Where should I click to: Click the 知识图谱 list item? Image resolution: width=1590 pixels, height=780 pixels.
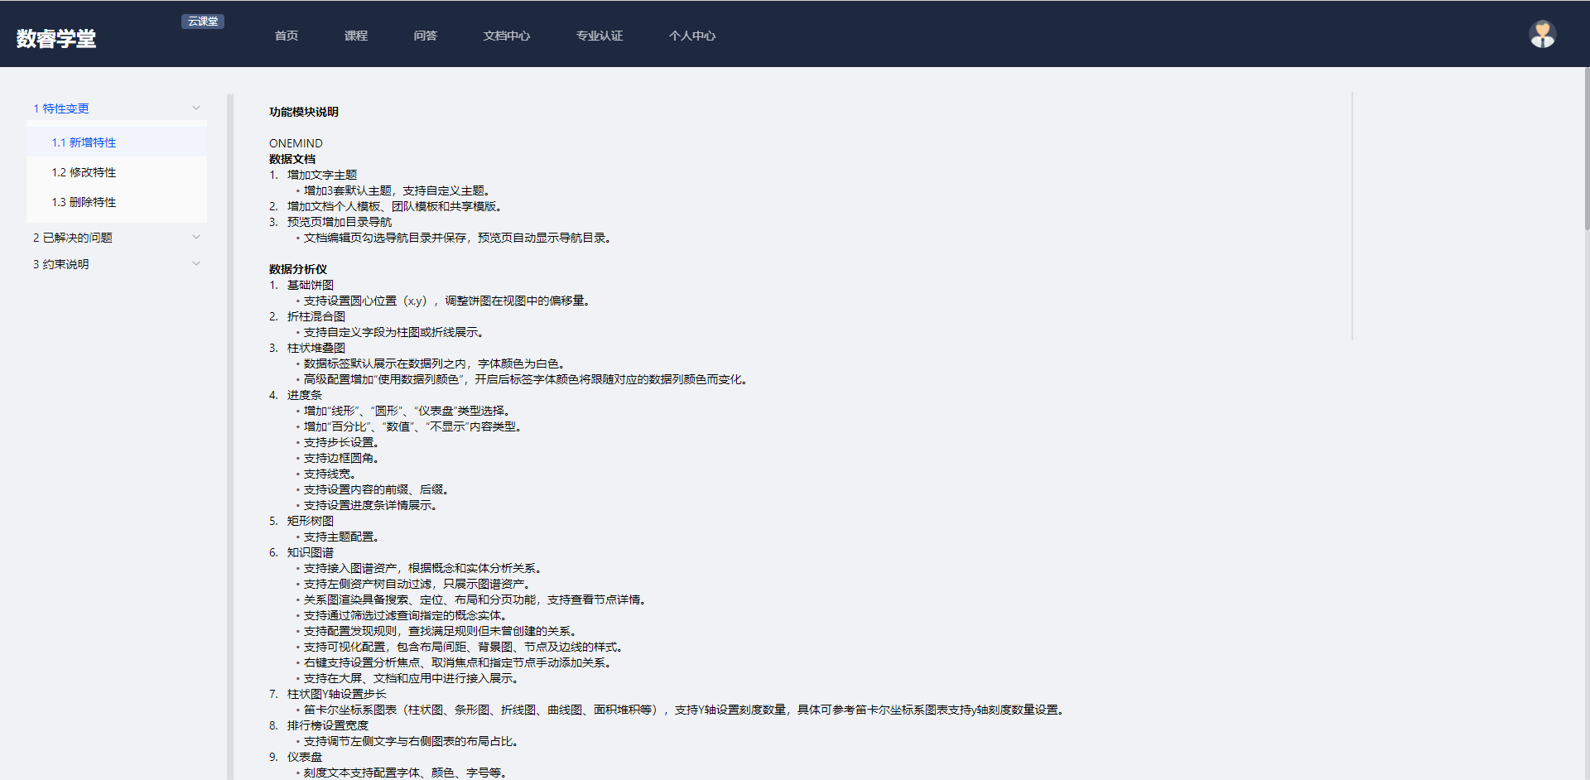[x=311, y=552]
